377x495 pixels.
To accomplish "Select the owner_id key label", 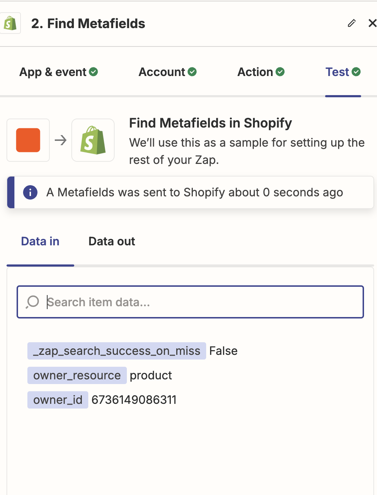I will [x=58, y=400].
